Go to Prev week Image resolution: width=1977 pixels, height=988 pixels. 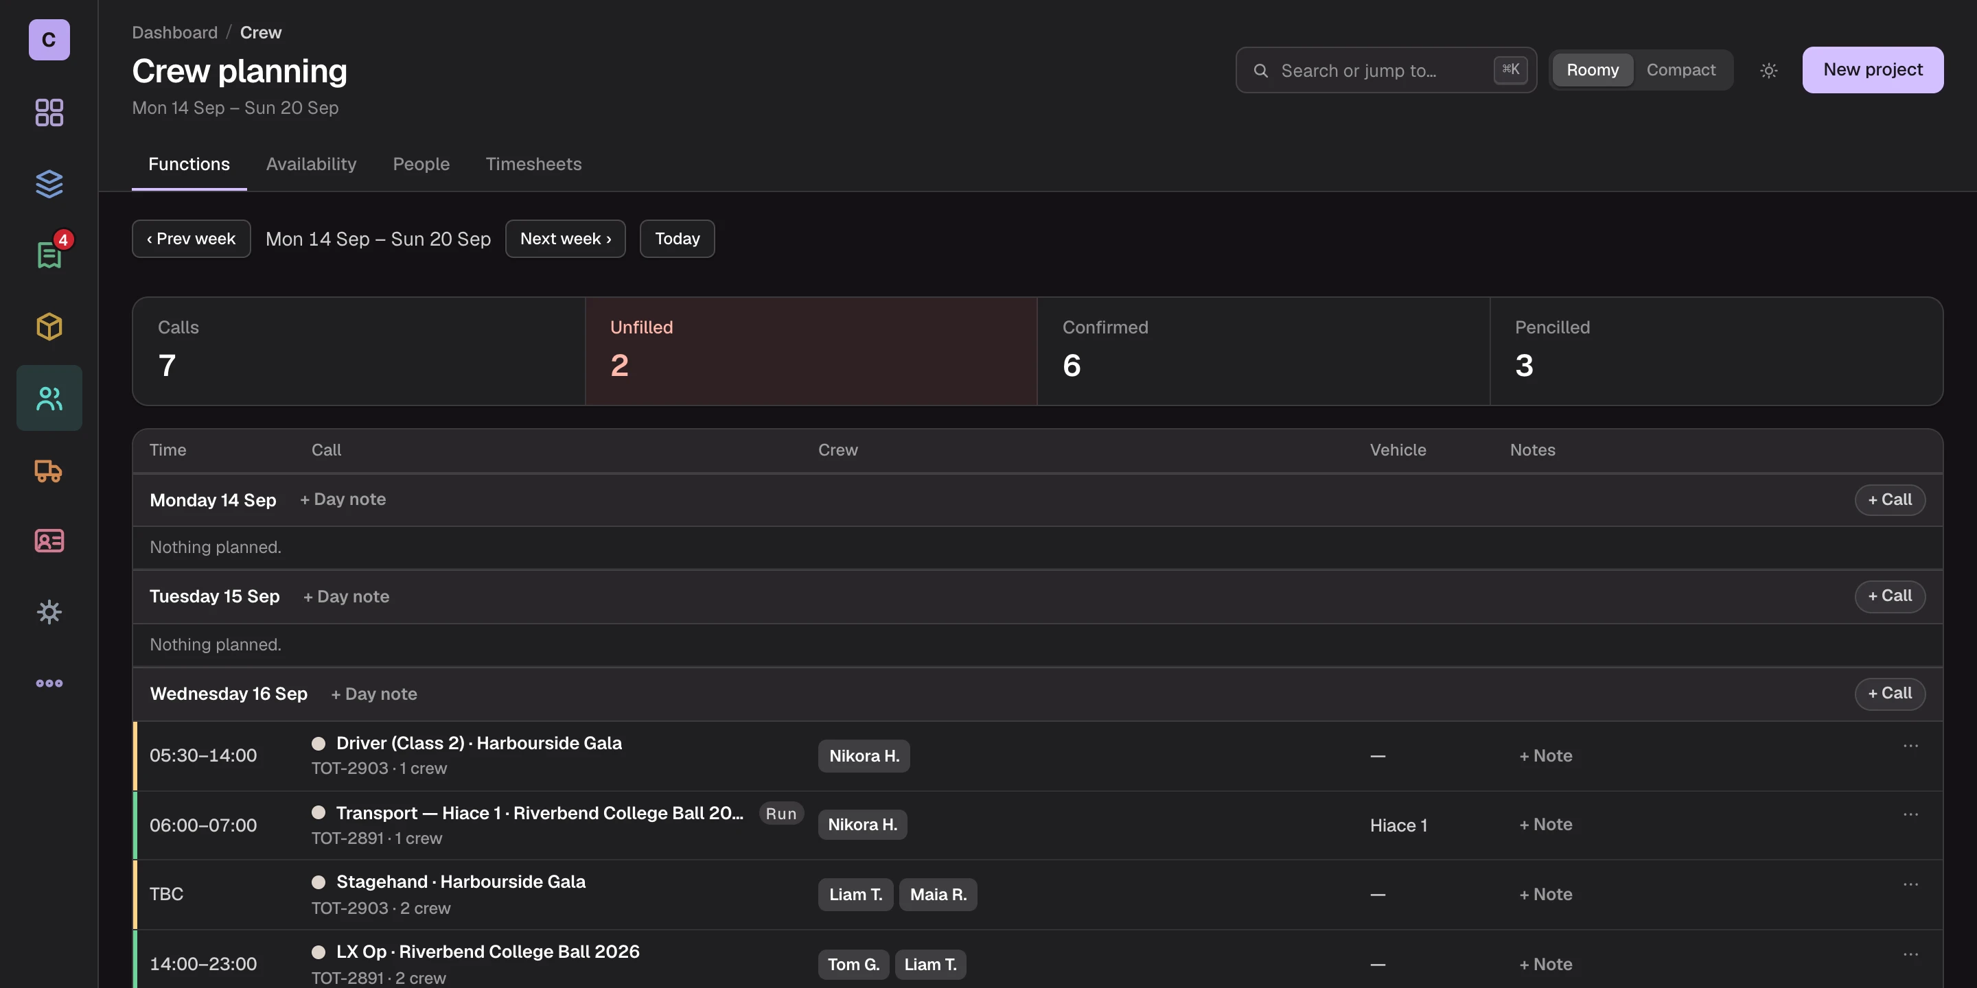click(x=191, y=239)
